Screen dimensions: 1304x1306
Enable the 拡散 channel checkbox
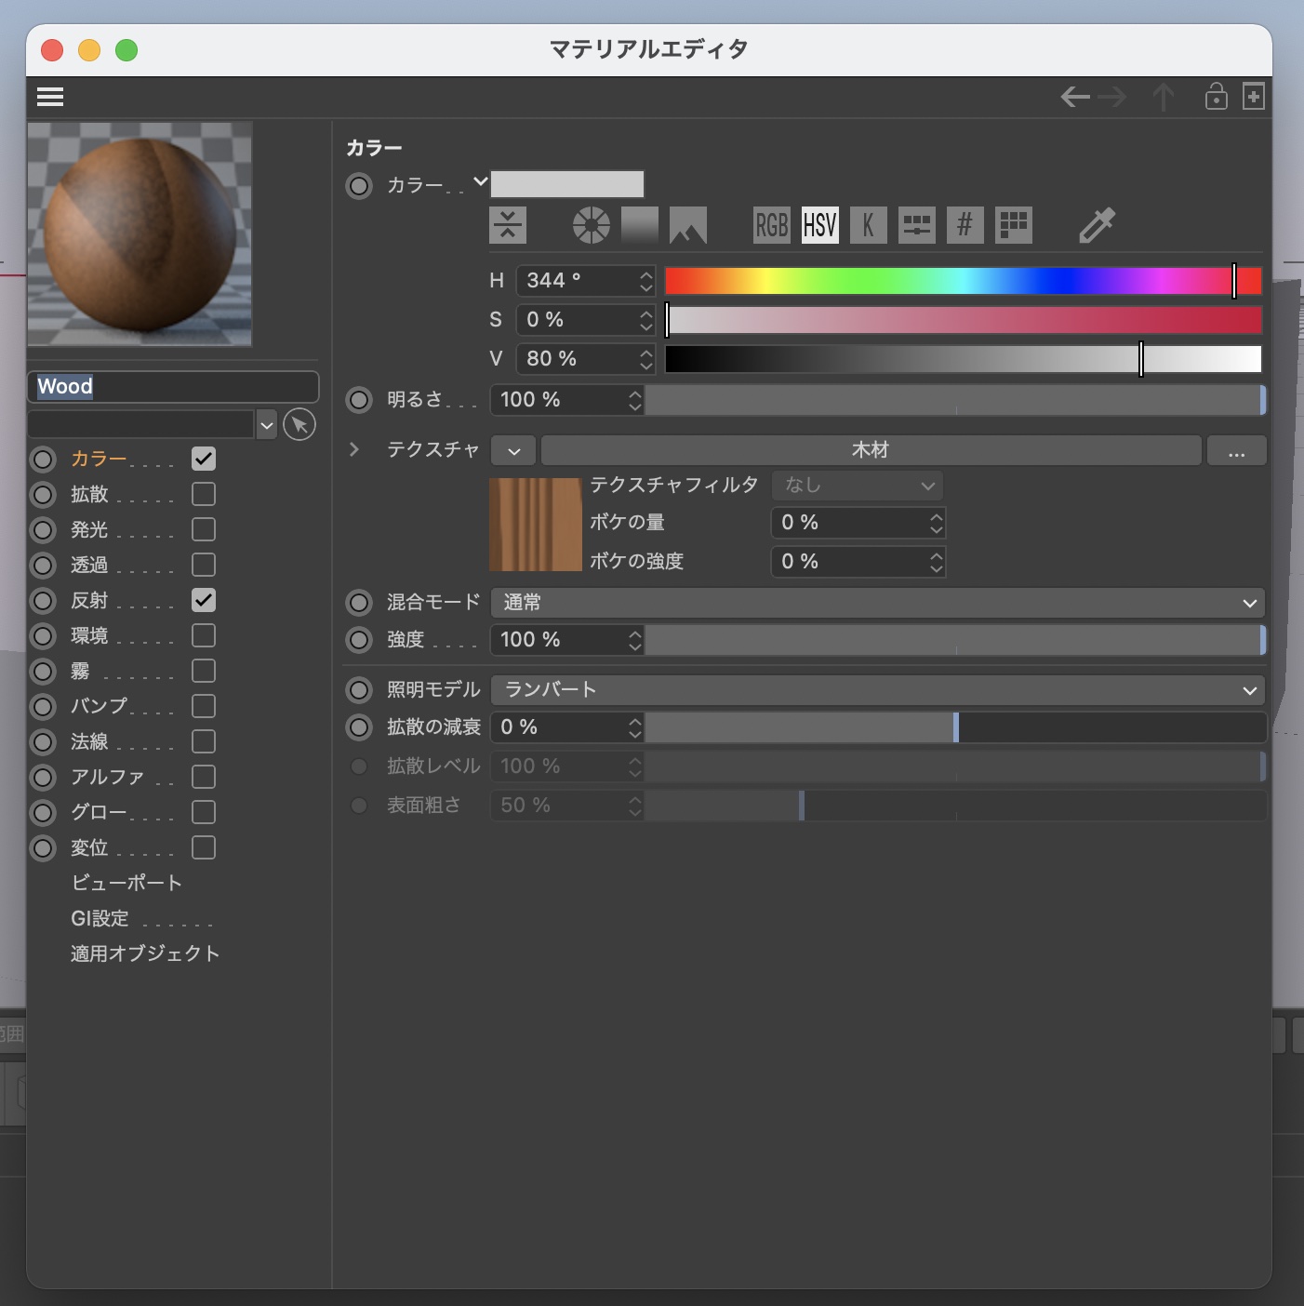(204, 494)
